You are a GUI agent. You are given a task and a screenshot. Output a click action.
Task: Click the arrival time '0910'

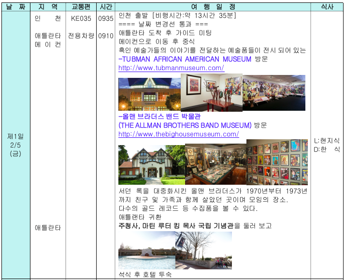(x=106, y=36)
